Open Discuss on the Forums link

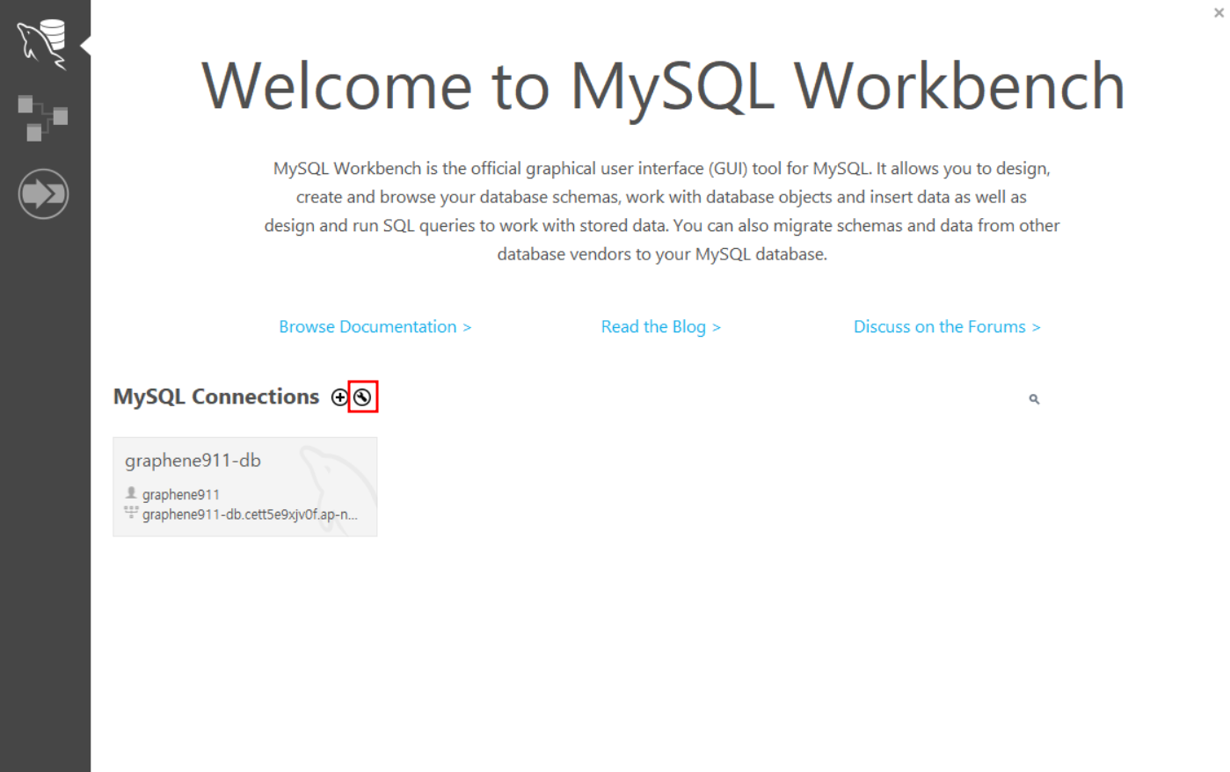click(x=947, y=327)
